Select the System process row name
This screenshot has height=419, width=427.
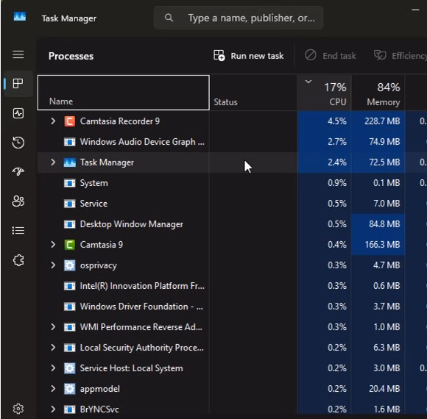(x=94, y=183)
